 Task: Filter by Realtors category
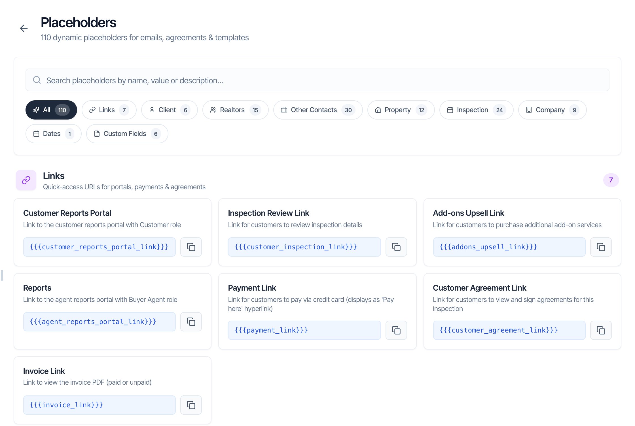click(x=236, y=110)
